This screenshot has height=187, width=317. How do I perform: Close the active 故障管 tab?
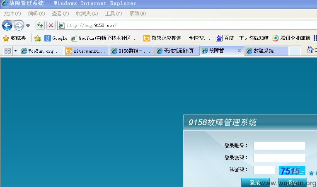tap(239, 51)
